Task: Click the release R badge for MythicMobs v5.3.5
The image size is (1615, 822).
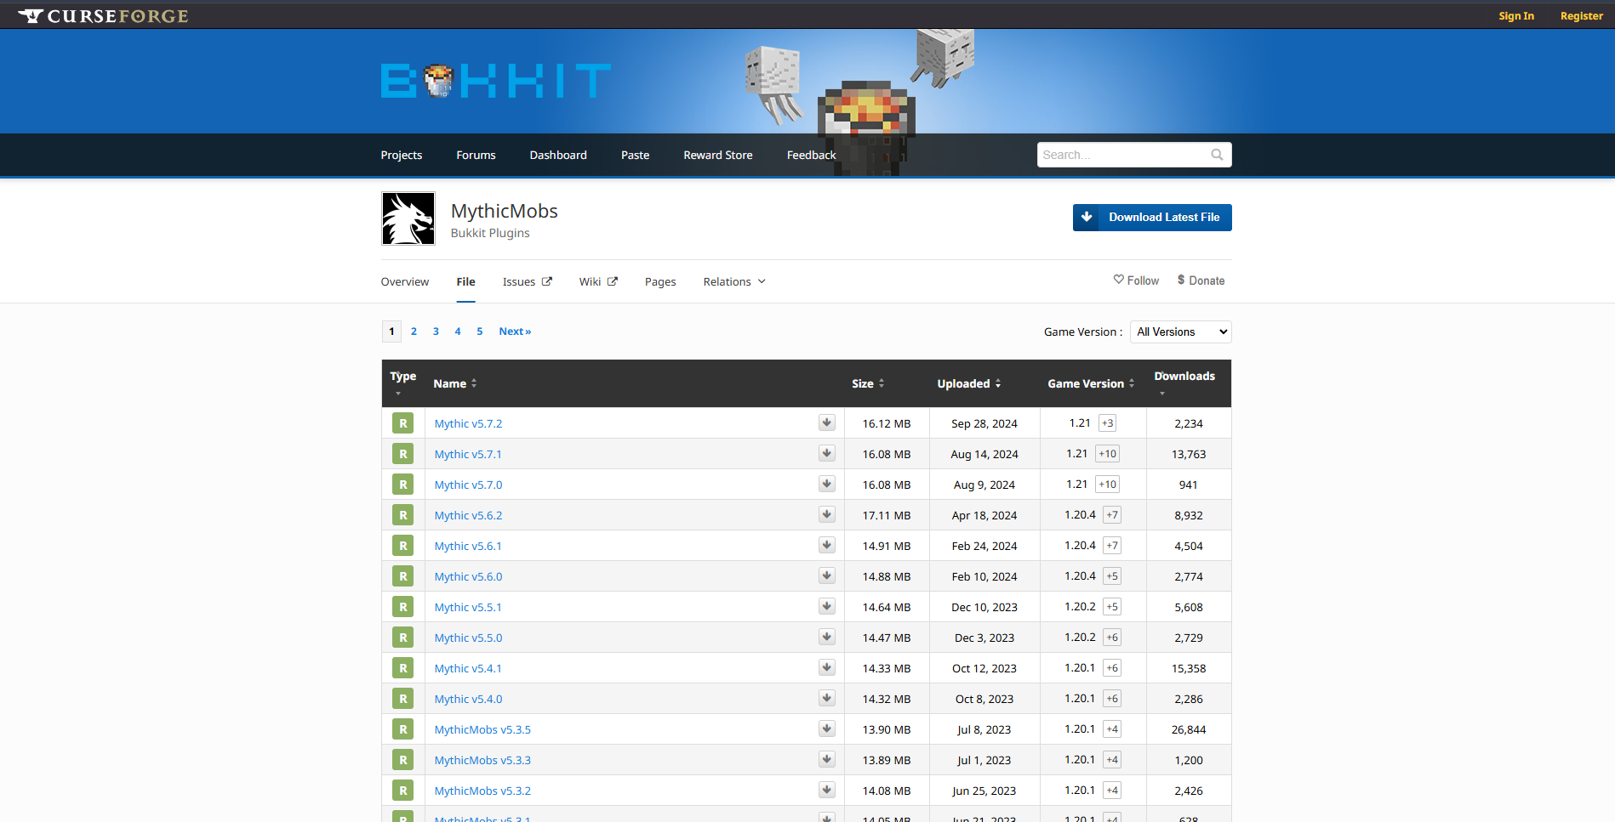Action: 402,729
